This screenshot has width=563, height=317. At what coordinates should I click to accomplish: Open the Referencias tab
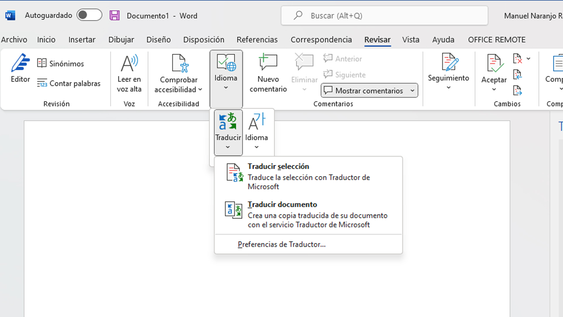[x=257, y=40]
